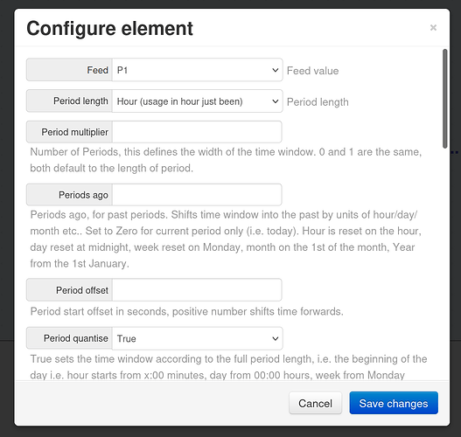Image resolution: width=461 pixels, height=437 pixels.
Task: Cancel the element configuration
Action: (x=315, y=403)
